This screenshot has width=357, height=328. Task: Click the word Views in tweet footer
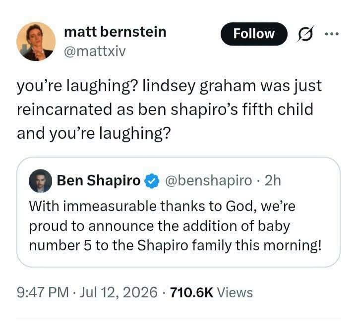[x=235, y=292]
